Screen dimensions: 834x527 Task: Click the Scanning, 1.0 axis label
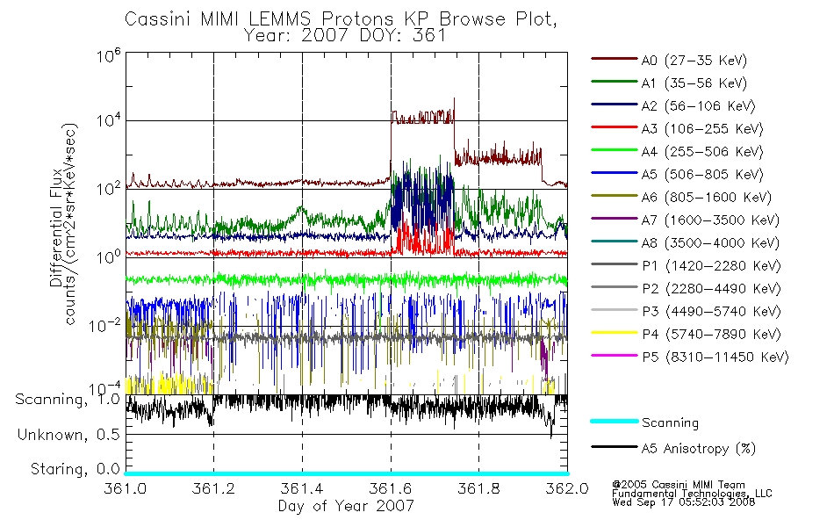click(68, 400)
